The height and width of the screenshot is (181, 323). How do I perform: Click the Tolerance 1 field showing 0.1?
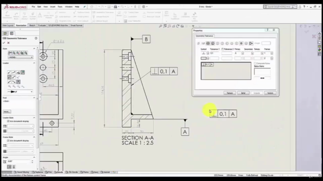click(214, 53)
